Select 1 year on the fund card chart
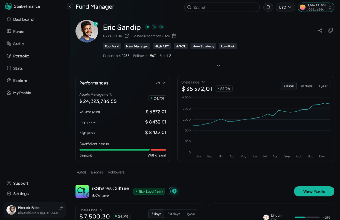 pos(191,214)
